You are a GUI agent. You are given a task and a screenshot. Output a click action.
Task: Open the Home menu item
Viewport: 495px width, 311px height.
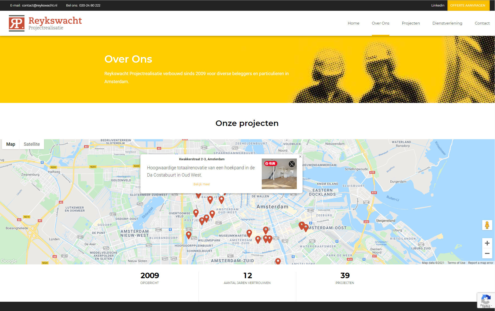(x=353, y=23)
